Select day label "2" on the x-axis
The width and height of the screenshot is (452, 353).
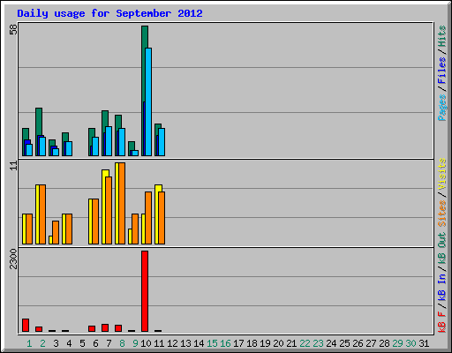point(42,343)
